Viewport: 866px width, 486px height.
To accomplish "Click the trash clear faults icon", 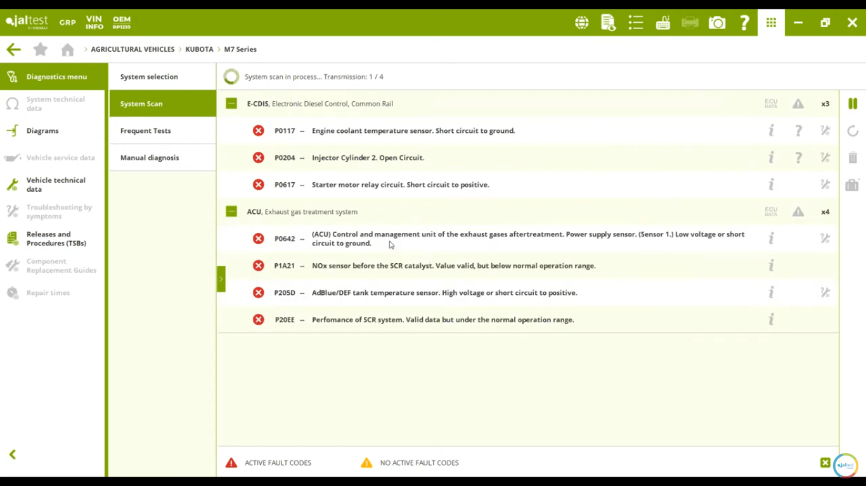I will click(853, 158).
